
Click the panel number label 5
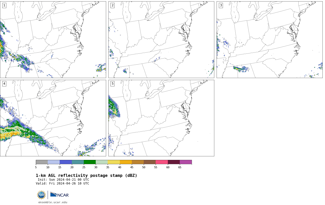(x=112, y=84)
